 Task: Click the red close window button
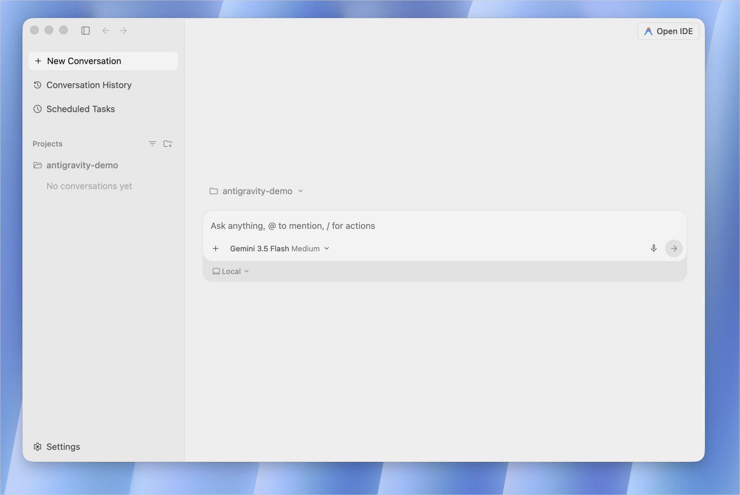pyautogui.click(x=34, y=30)
